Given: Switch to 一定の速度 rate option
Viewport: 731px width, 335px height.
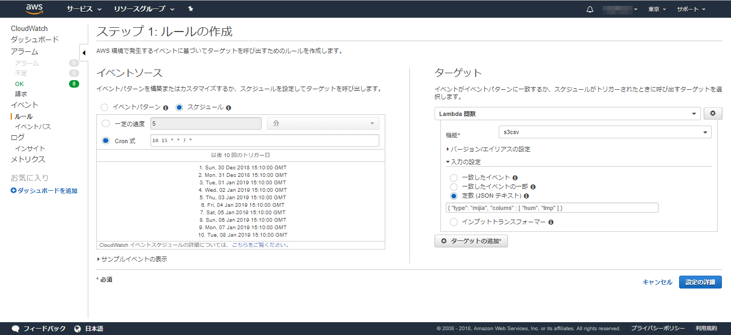Looking at the screenshot, I should coord(105,123).
